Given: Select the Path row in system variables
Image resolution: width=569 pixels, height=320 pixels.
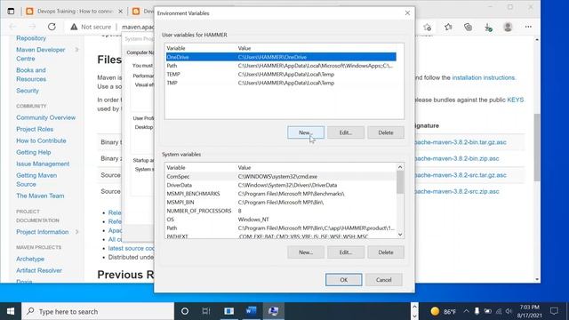Looking at the screenshot, I should [281, 228].
